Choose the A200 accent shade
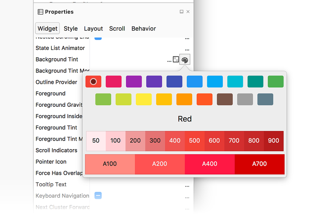The height and width of the screenshot is (214, 335). [160, 164]
